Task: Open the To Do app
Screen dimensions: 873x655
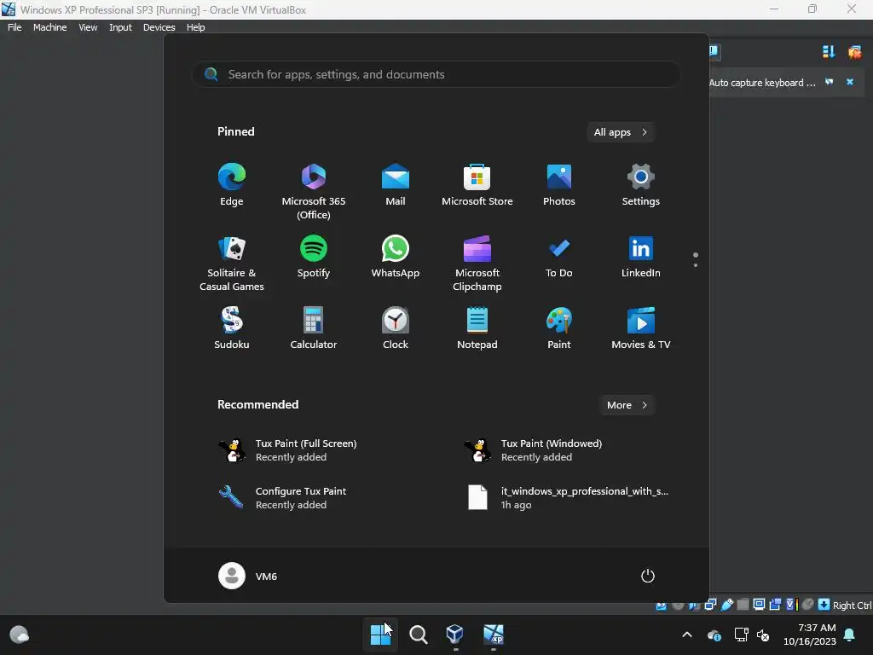Action: [x=559, y=258]
